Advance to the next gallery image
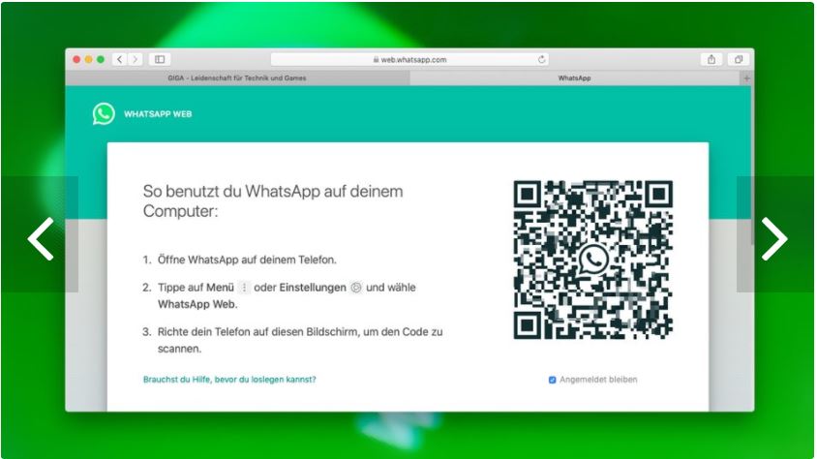 774,238
